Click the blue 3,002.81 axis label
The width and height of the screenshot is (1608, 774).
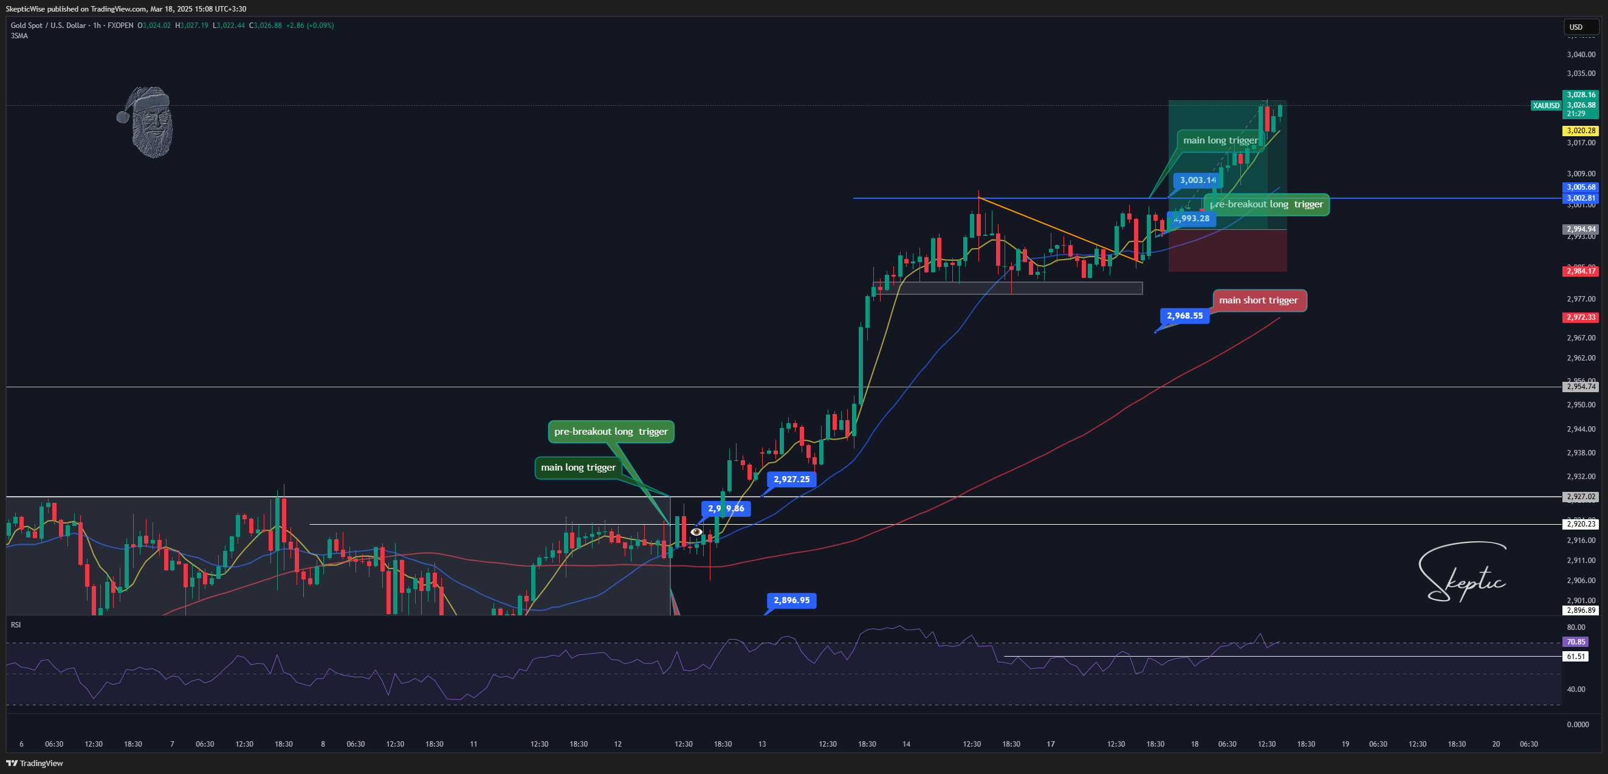coord(1580,198)
